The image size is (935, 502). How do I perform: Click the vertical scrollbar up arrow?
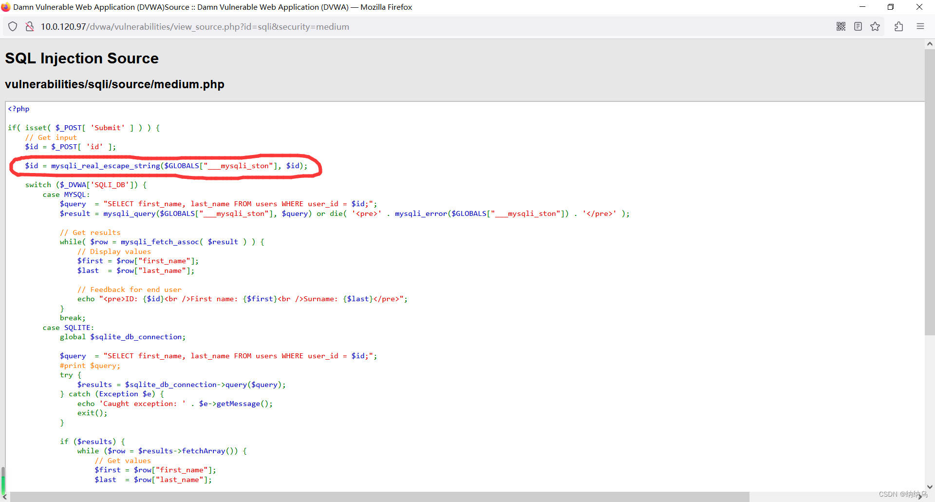[x=930, y=44]
